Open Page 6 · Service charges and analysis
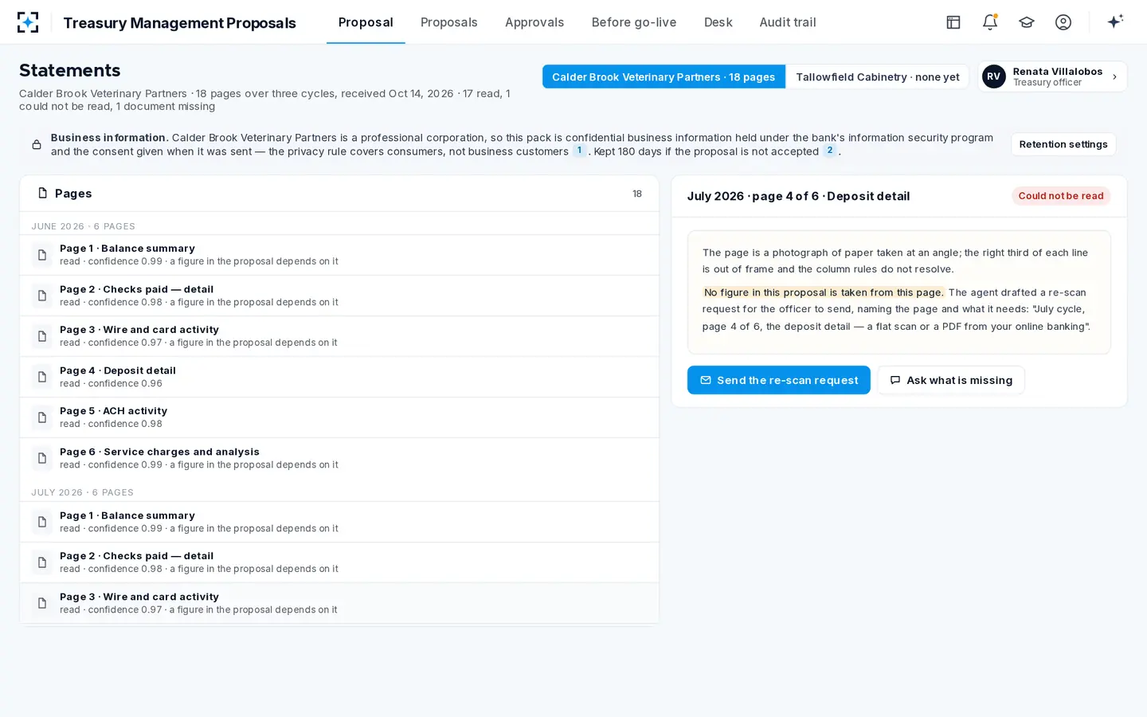The height and width of the screenshot is (717, 1147). click(339, 458)
